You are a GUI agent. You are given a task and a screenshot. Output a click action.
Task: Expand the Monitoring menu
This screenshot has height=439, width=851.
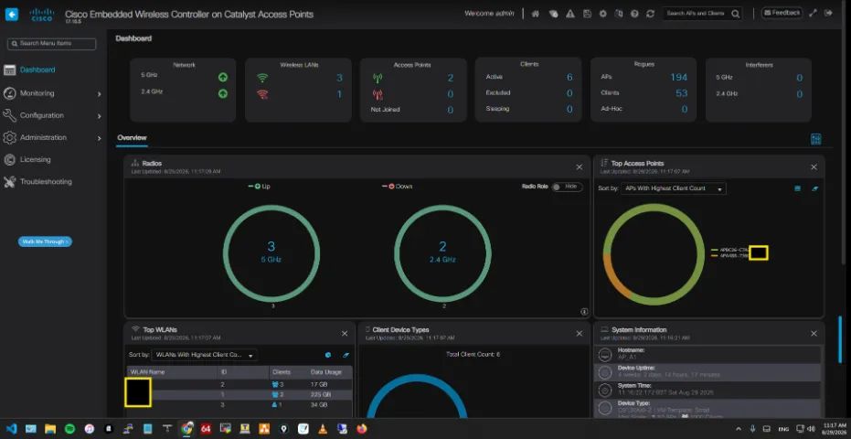52,93
